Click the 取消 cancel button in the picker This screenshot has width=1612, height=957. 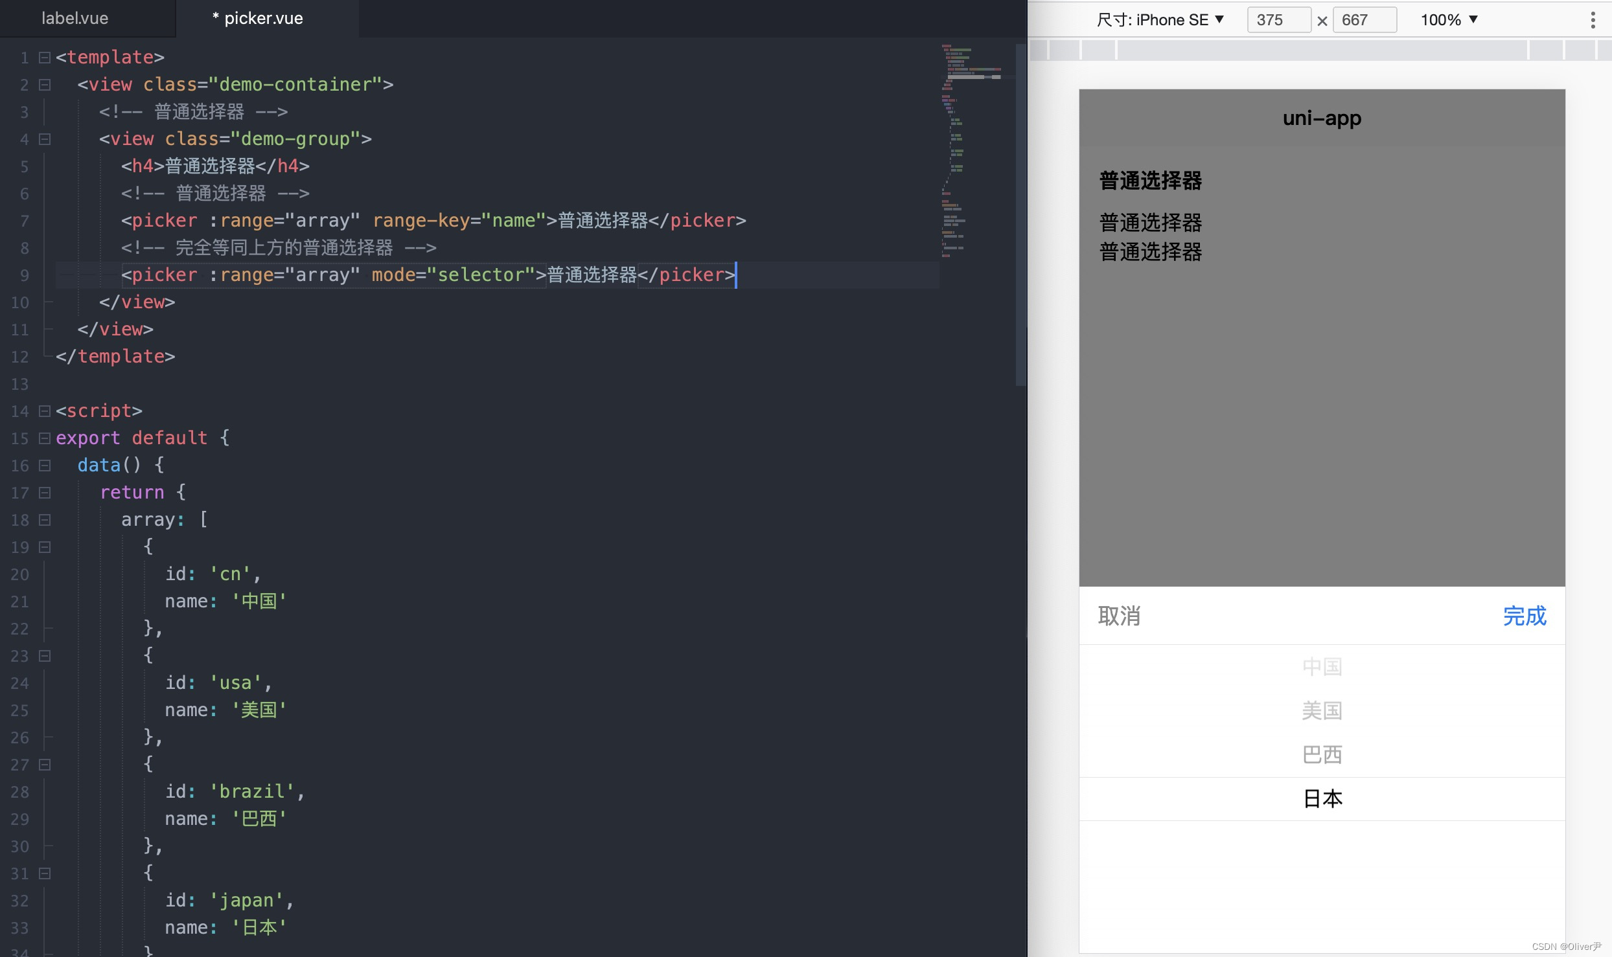point(1120,616)
